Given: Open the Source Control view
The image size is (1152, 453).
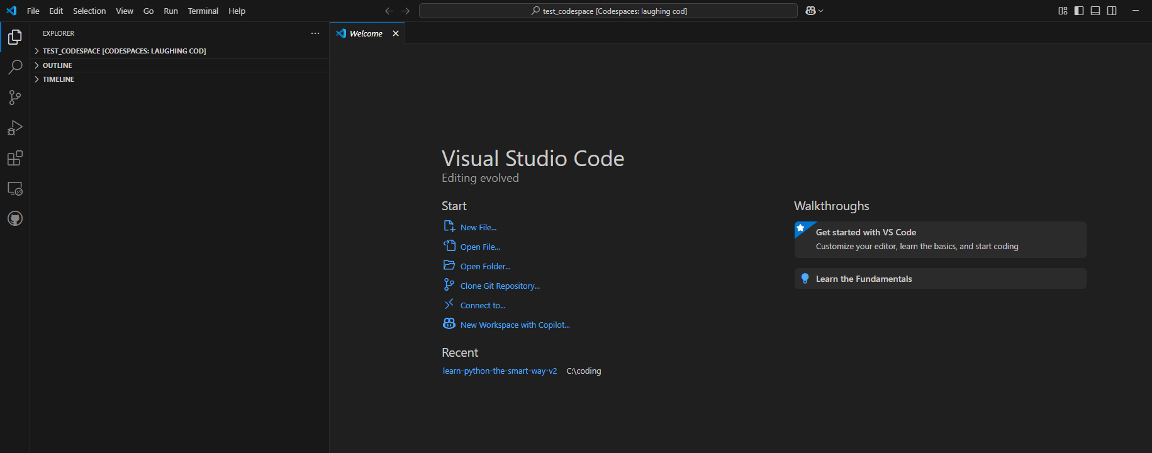Looking at the screenshot, I should pos(15,98).
